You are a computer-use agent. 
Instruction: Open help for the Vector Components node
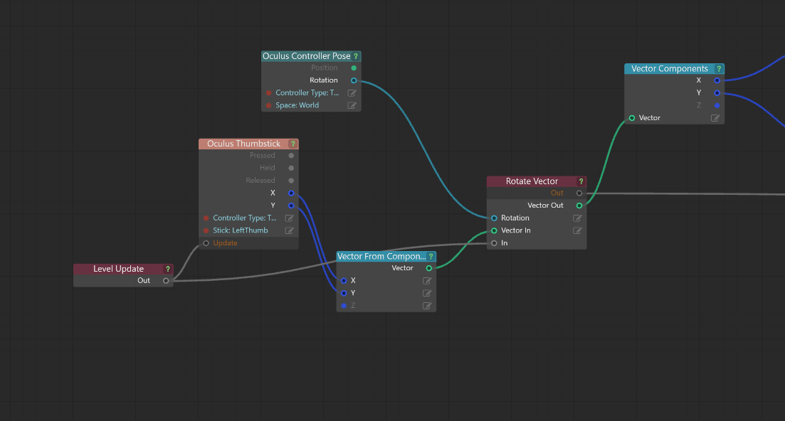[719, 68]
